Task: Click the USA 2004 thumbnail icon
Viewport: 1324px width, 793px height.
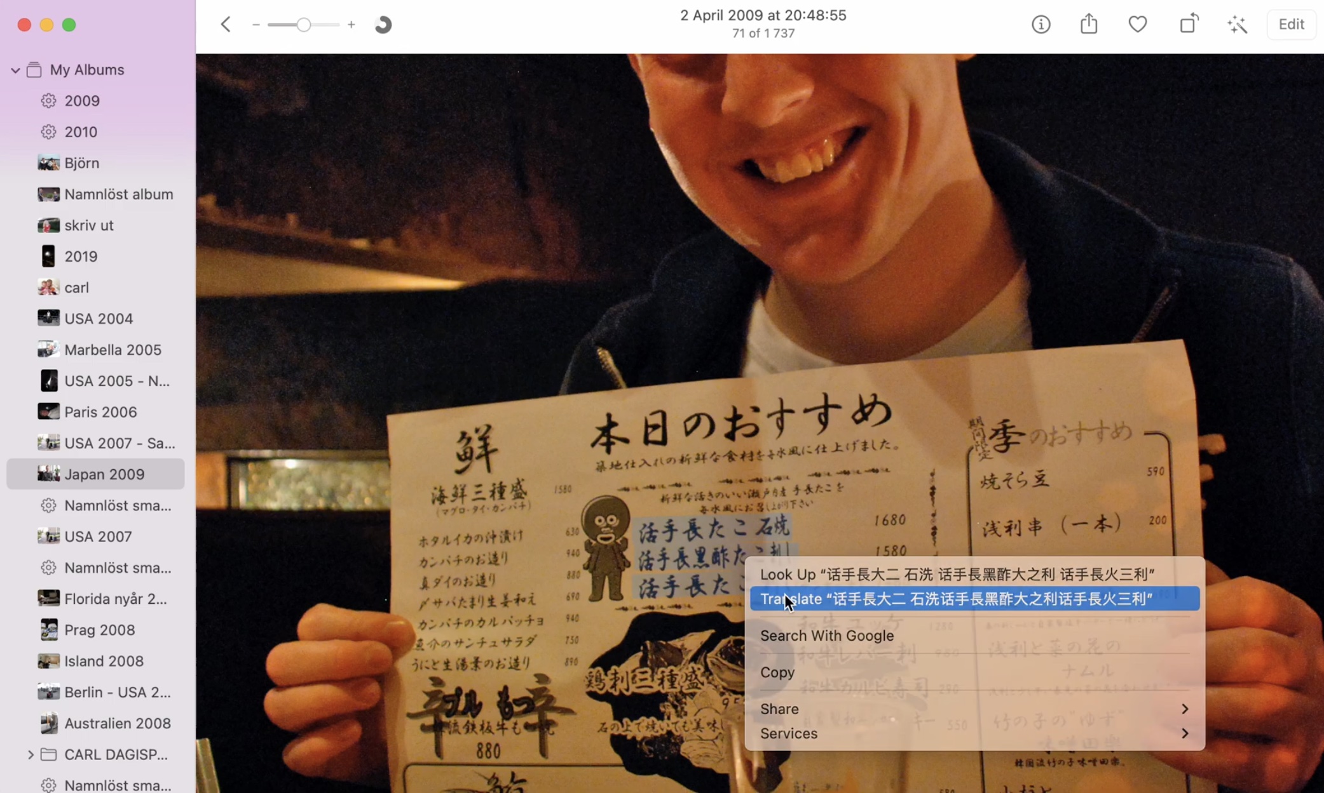Action: pyautogui.click(x=48, y=319)
